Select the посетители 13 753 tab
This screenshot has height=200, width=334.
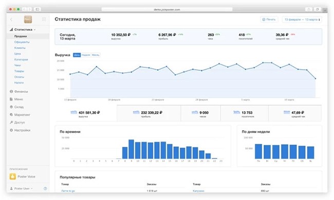click(x=244, y=113)
